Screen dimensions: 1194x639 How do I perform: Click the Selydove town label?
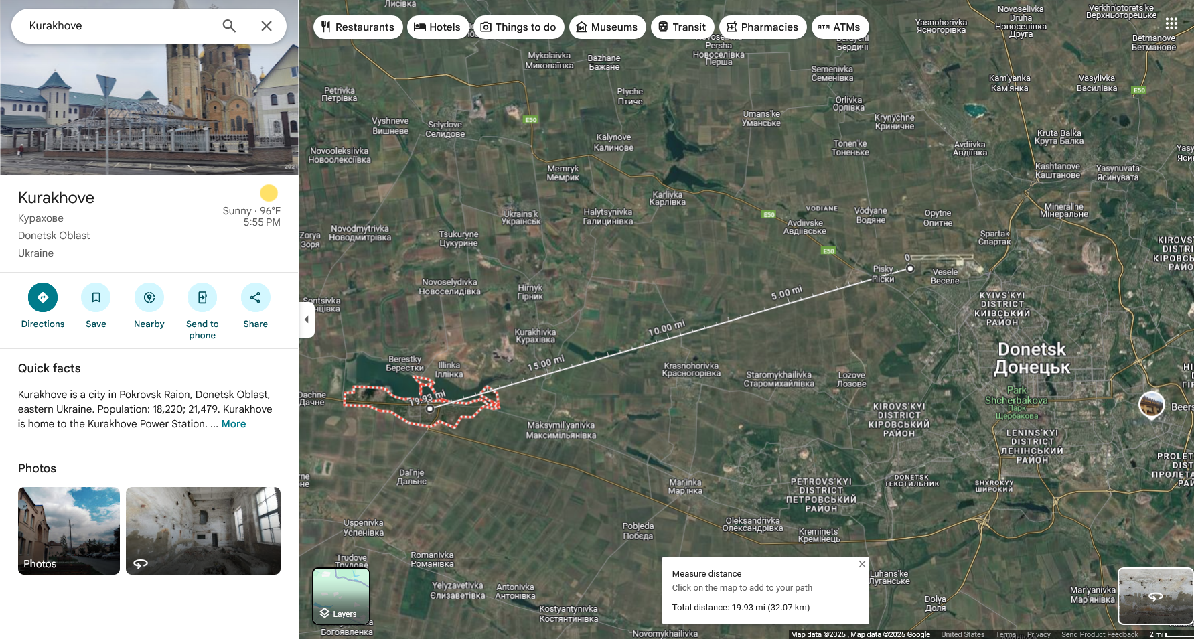click(x=445, y=129)
